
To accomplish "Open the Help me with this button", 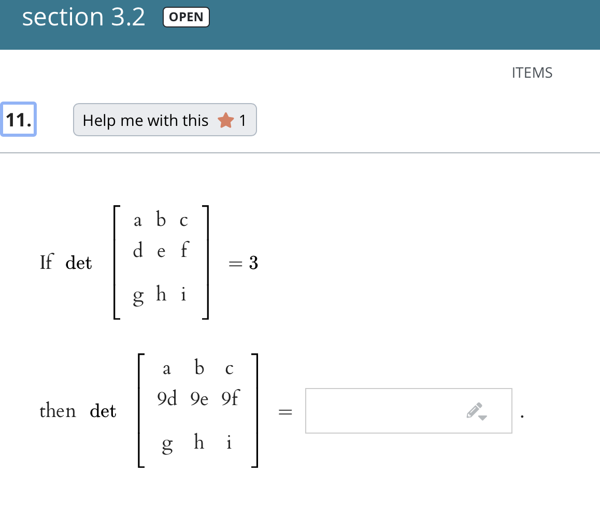I will pyautogui.click(x=165, y=120).
